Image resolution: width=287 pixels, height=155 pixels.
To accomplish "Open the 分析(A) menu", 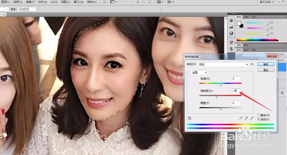I will pyautogui.click(x=42, y=2).
